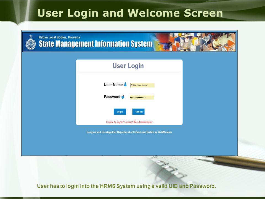
Task: Focus the Enter User Name field
Action: [142, 85]
